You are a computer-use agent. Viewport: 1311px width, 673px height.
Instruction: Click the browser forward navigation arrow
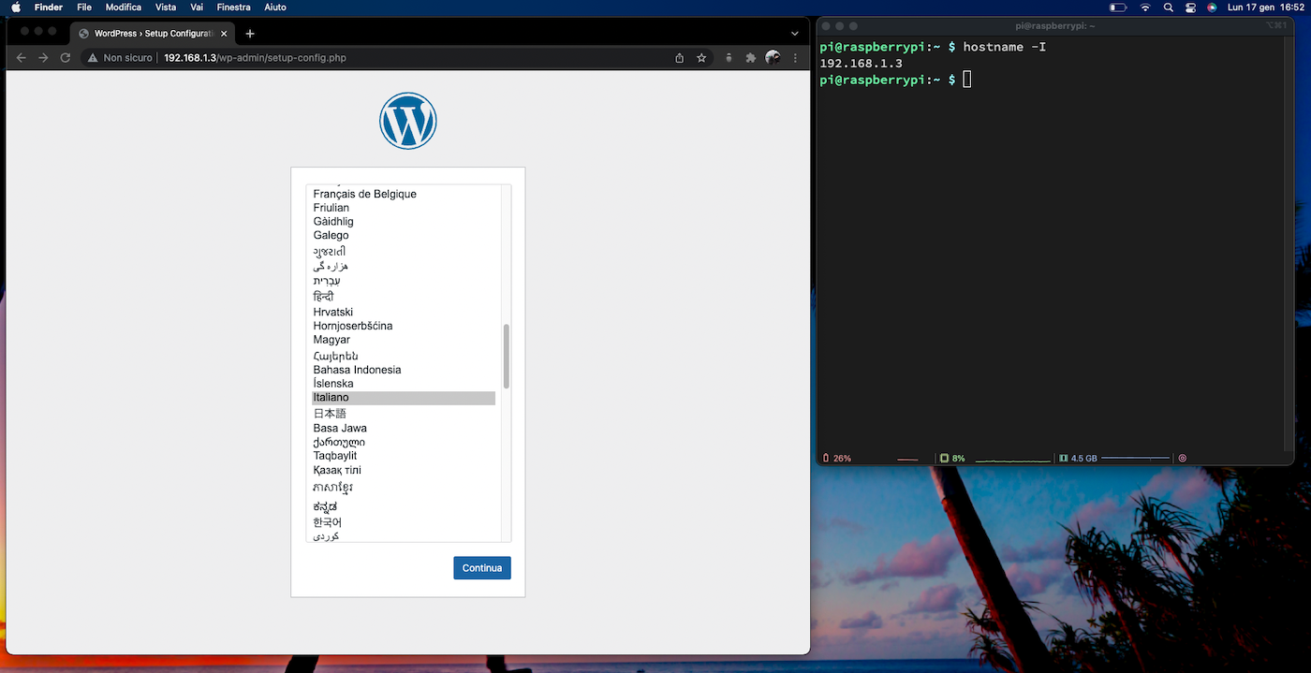coord(42,57)
